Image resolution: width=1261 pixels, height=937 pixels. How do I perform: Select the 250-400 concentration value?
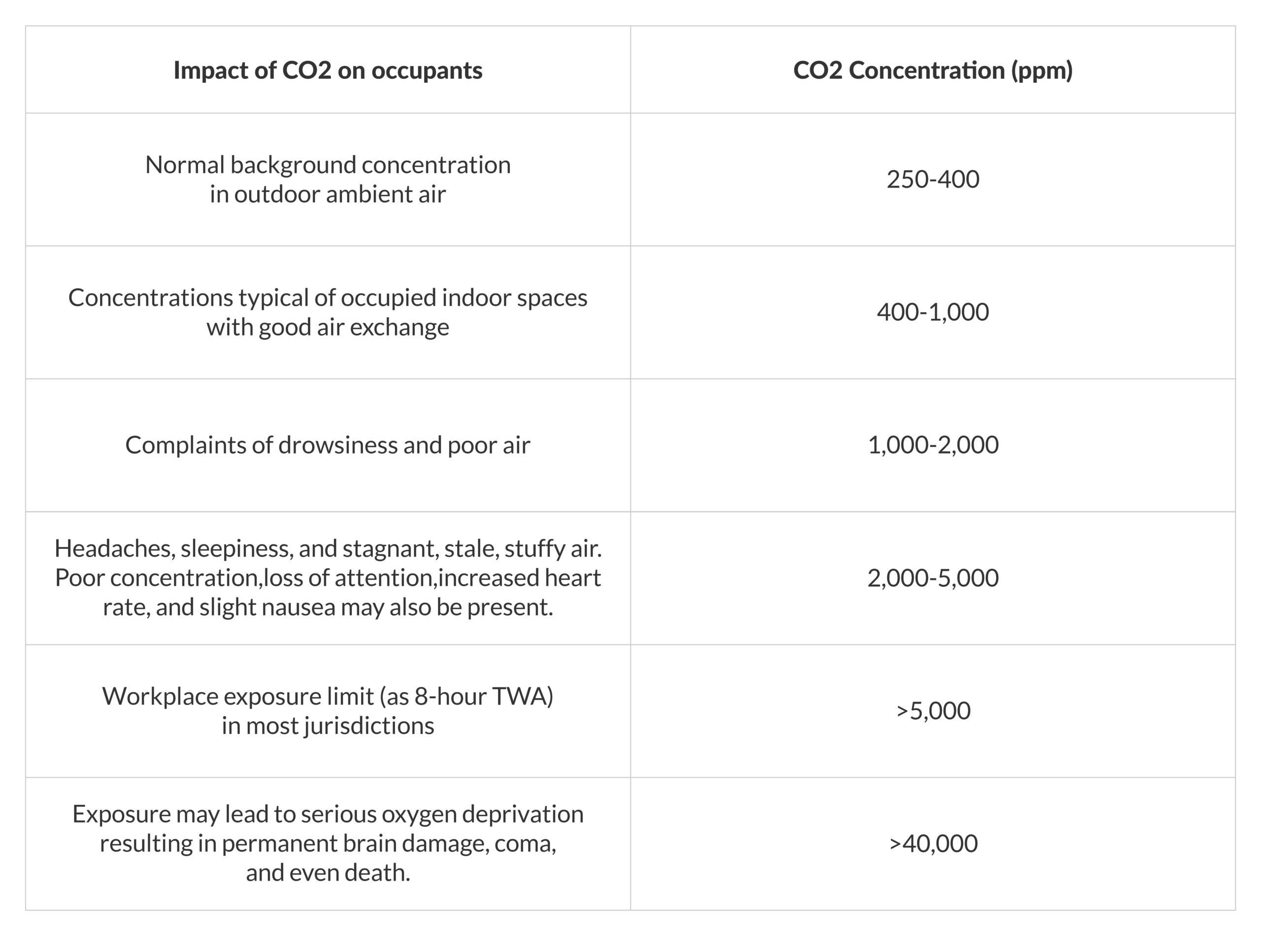[x=933, y=179]
